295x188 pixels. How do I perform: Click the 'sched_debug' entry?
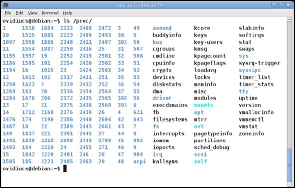tap(211, 148)
